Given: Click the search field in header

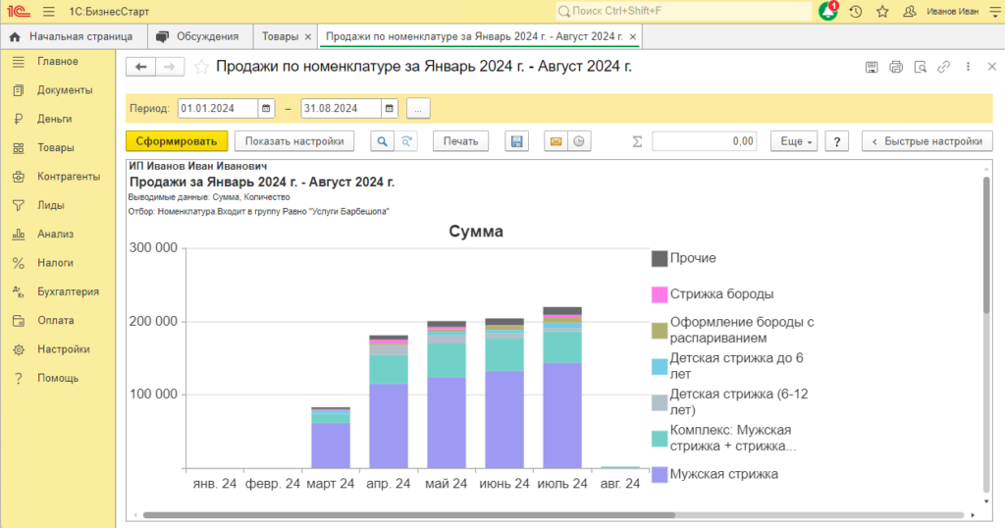Looking at the screenshot, I should (x=683, y=12).
